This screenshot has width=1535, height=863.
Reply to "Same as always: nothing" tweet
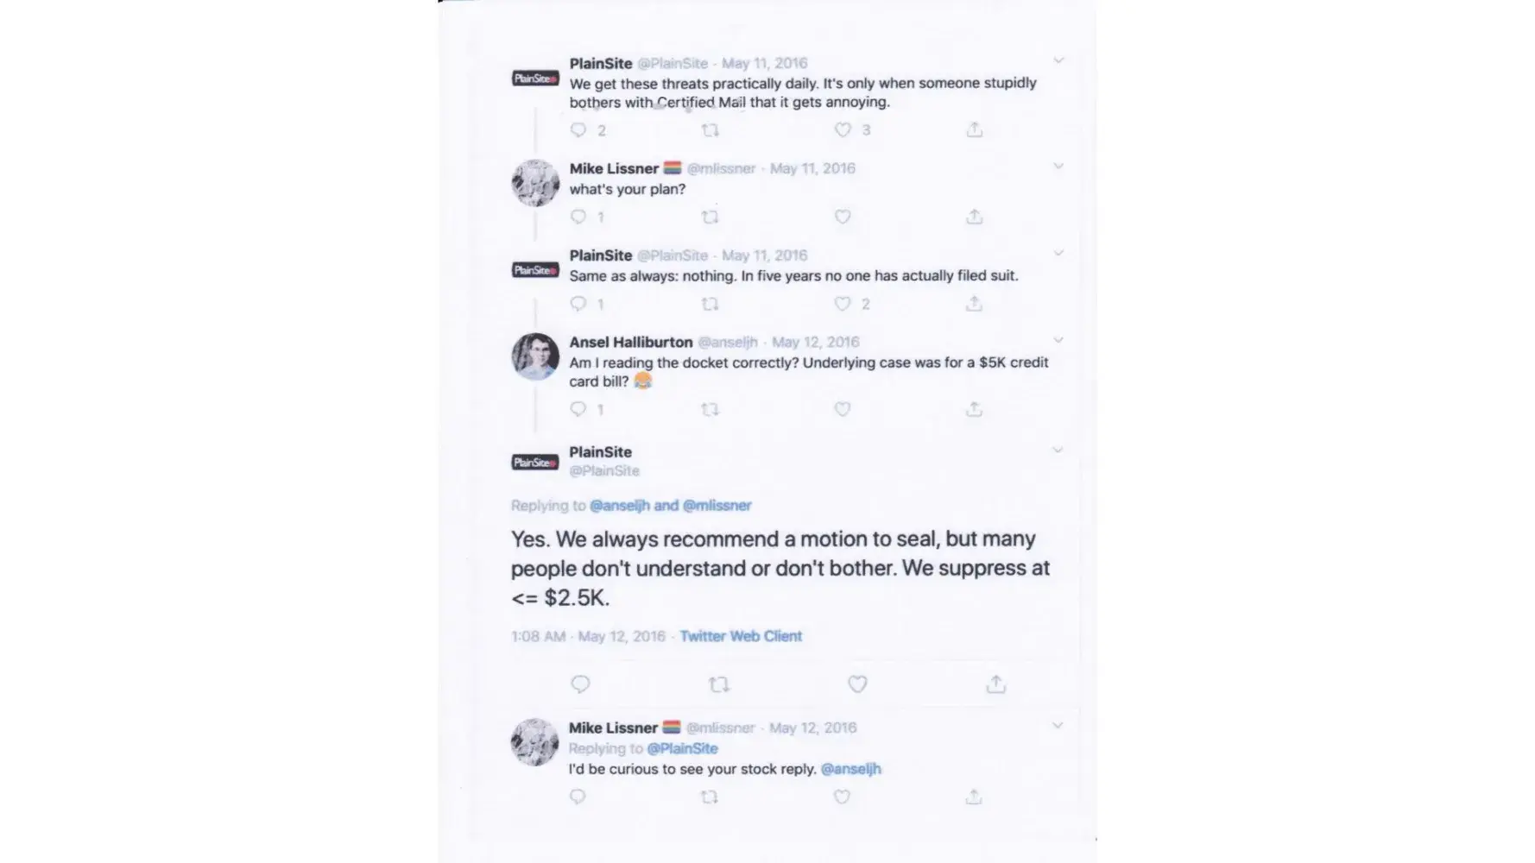[x=578, y=304]
